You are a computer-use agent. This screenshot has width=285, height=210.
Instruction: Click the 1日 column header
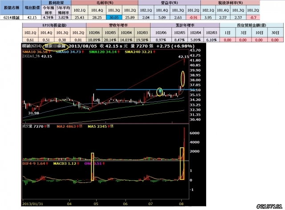228,32
